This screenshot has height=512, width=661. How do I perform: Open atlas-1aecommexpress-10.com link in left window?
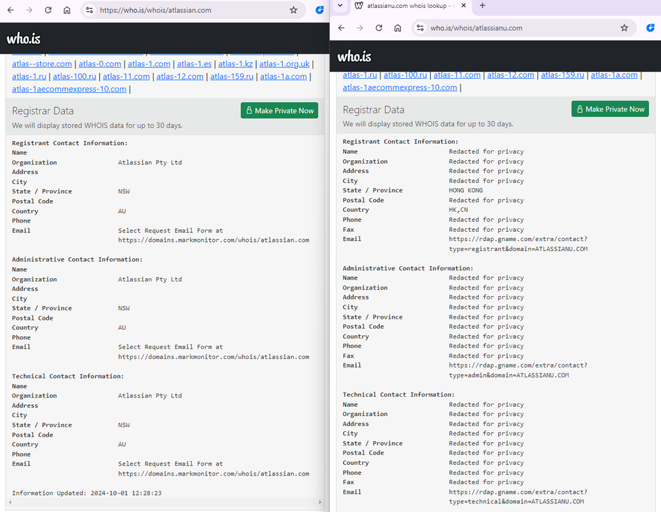69,89
